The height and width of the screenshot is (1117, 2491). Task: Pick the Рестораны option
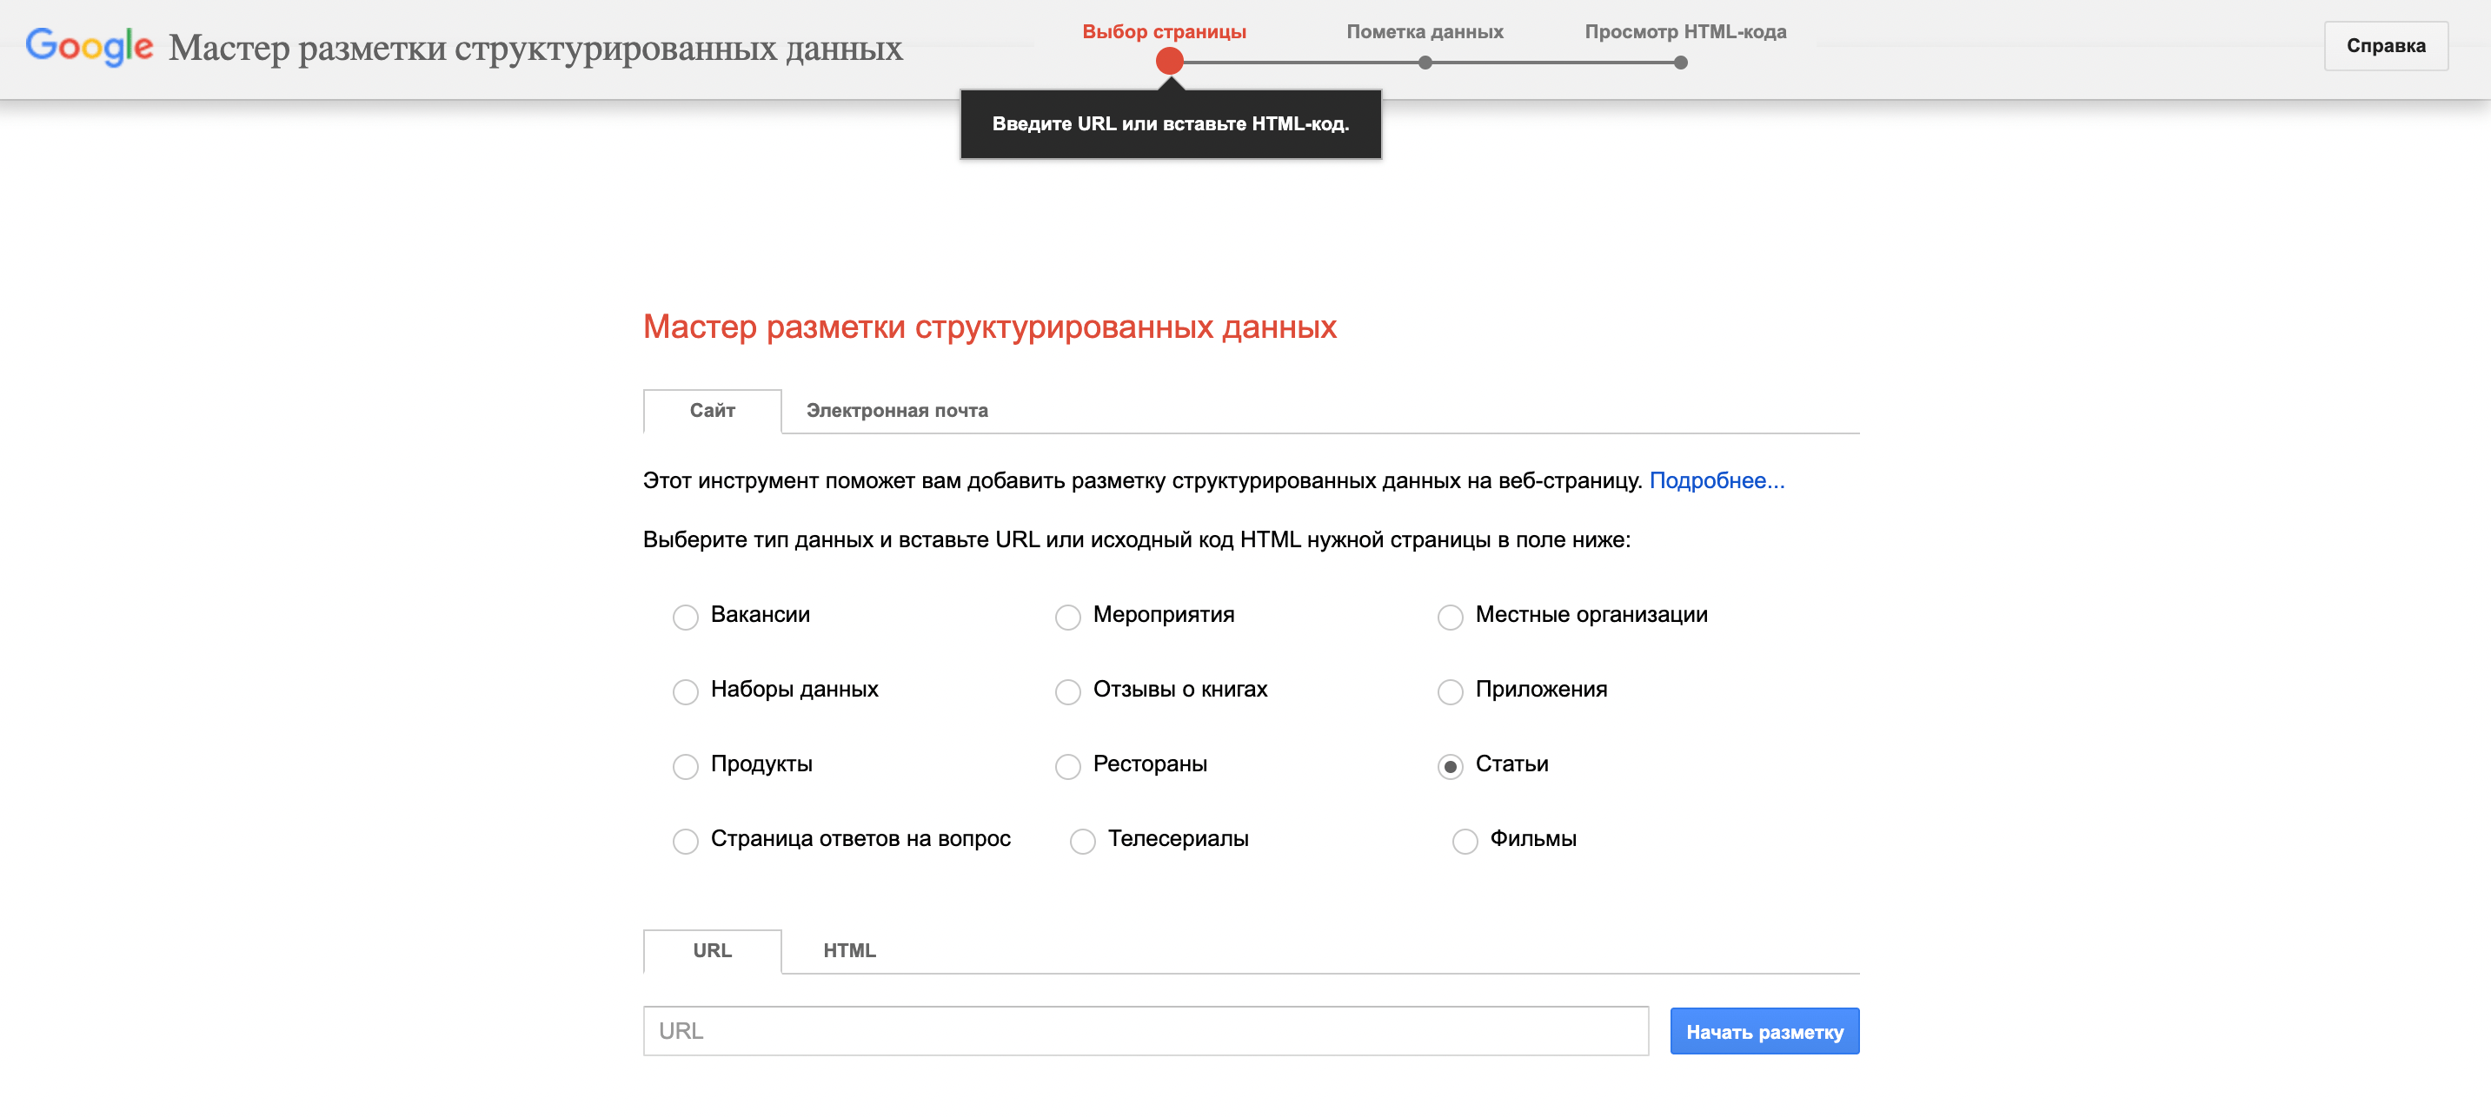pyautogui.click(x=1067, y=765)
